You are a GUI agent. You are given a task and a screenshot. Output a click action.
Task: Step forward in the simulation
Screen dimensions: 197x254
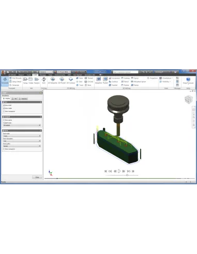pyautogui.click(x=124, y=171)
